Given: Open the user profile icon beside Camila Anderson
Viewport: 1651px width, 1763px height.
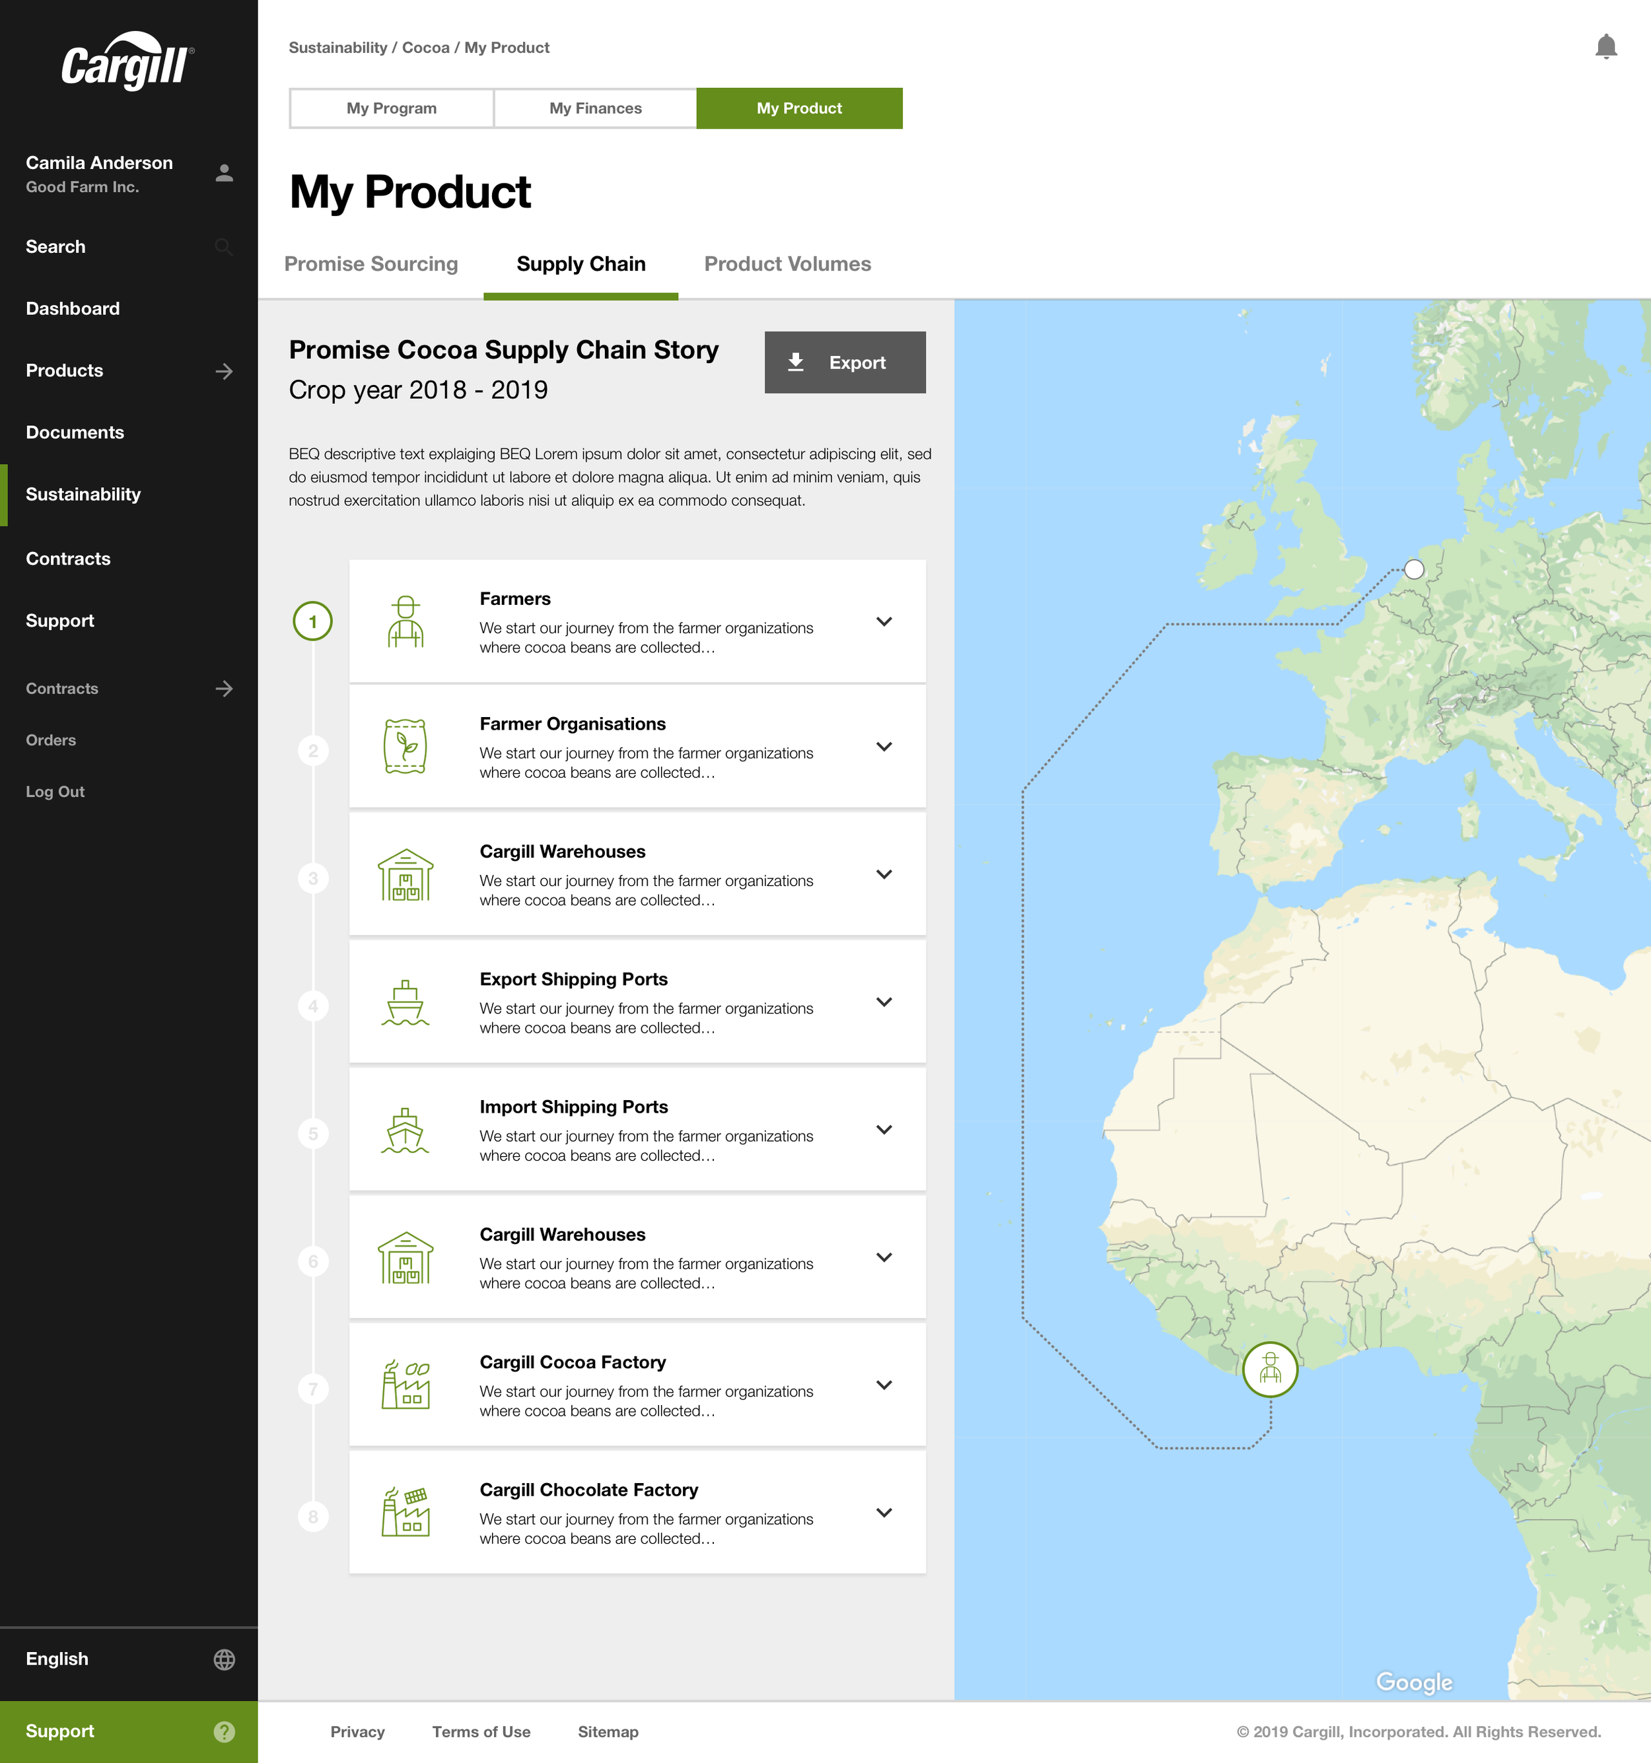Looking at the screenshot, I should (225, 173).
